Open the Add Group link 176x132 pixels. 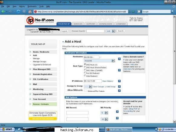click(x=111, y=87)
